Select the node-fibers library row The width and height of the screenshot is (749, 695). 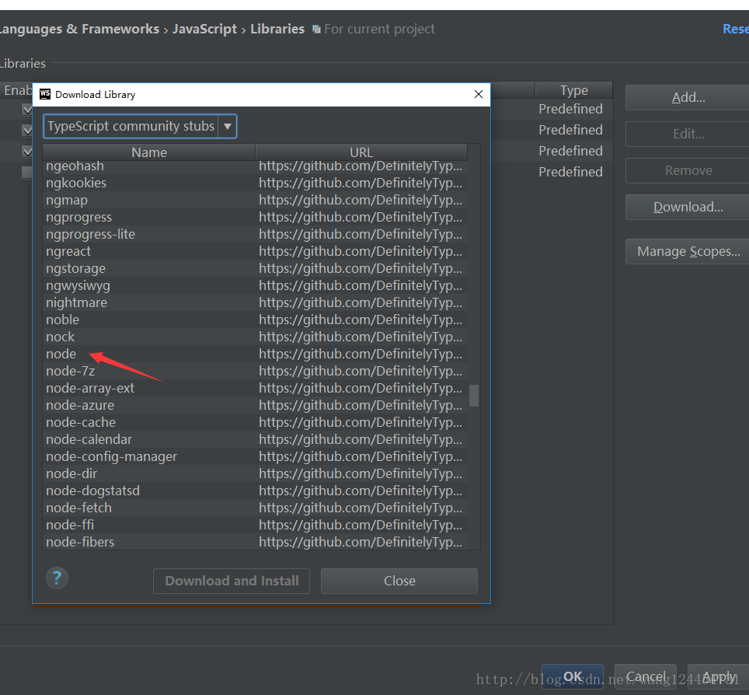[255, 542]
